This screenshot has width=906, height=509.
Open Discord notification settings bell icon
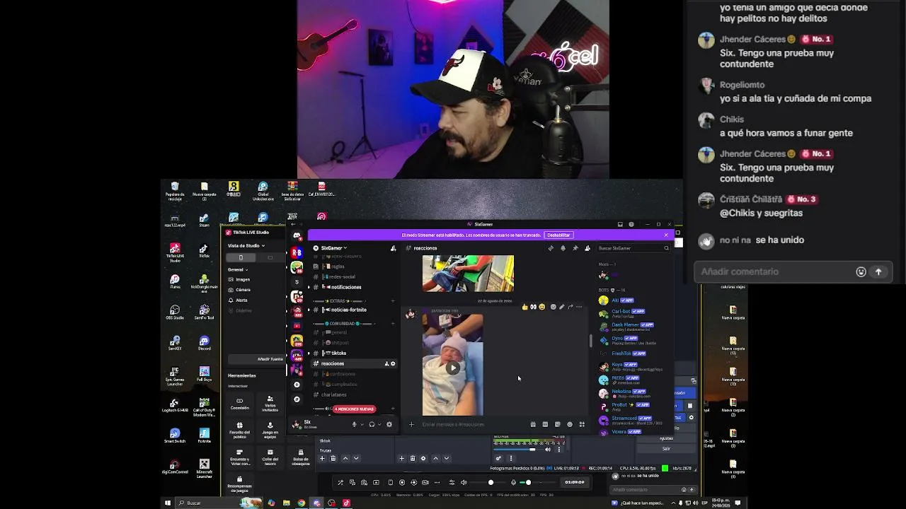563,248
